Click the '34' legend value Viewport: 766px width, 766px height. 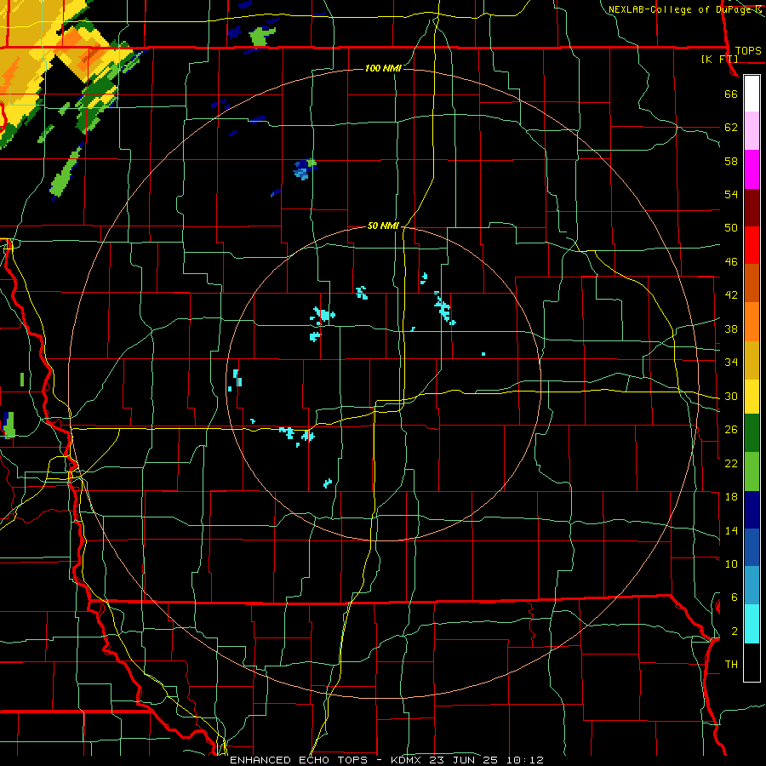coord(731,363)
